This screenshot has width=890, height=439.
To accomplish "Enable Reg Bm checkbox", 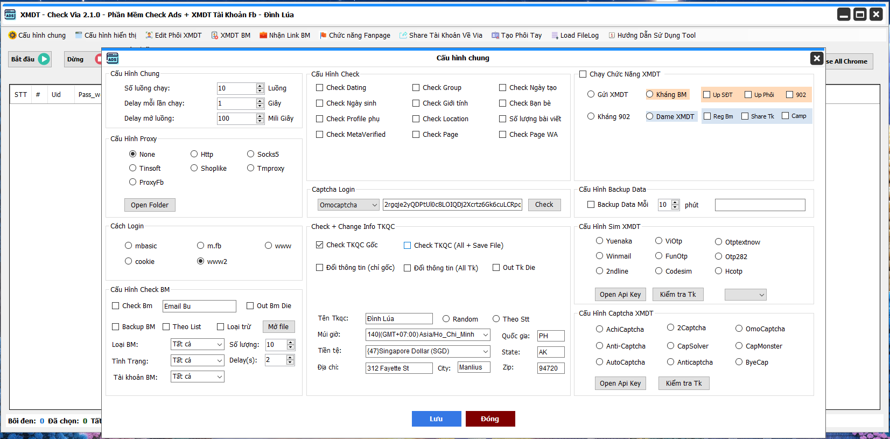I will click(707, 116).
